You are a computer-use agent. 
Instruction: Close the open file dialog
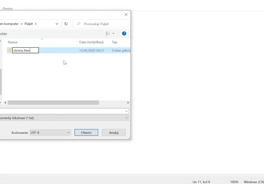tap(126, 14)
